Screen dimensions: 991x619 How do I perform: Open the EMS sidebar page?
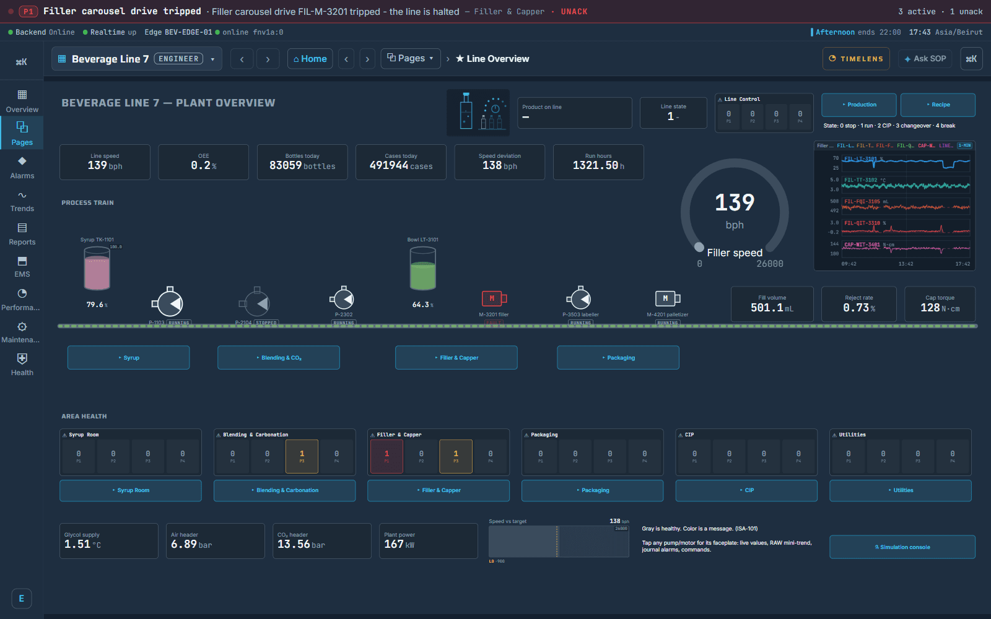tap(22, 266)
